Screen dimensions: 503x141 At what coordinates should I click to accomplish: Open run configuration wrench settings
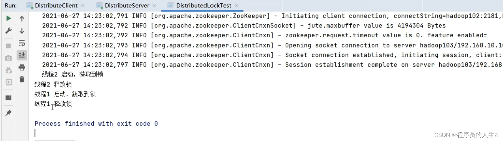[x=8, y=31]
